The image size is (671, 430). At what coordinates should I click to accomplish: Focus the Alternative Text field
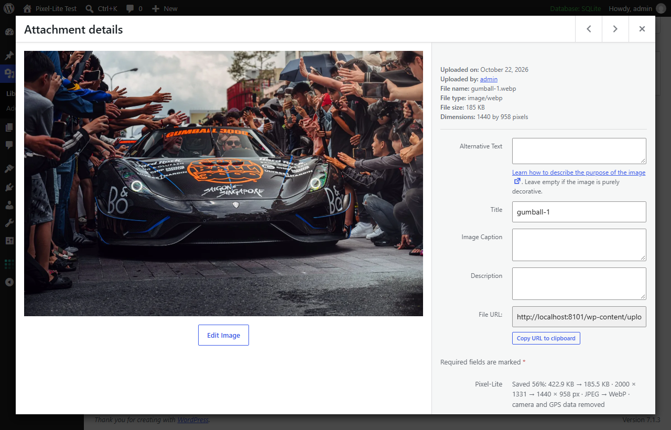coord(579,151)
